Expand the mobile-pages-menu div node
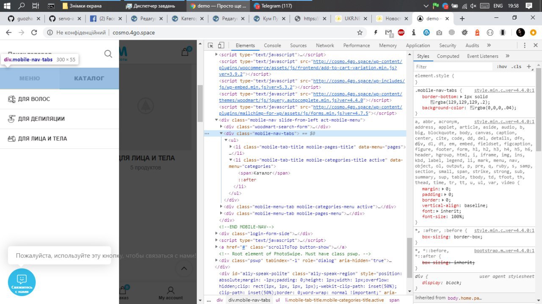542x304 pixels. 221,214
